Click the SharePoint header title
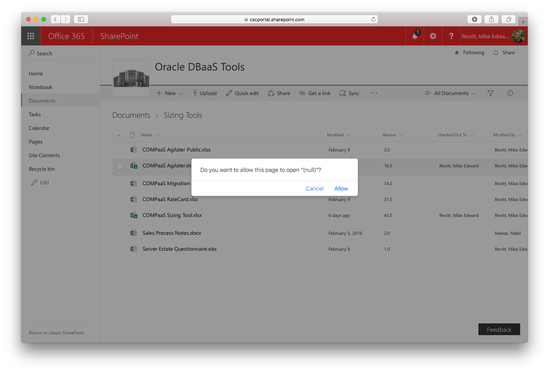The image size is (549, 373). point(120,36)
